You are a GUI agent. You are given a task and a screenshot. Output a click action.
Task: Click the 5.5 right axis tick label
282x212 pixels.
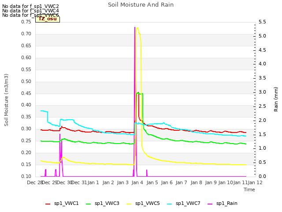tap(262, 22)
